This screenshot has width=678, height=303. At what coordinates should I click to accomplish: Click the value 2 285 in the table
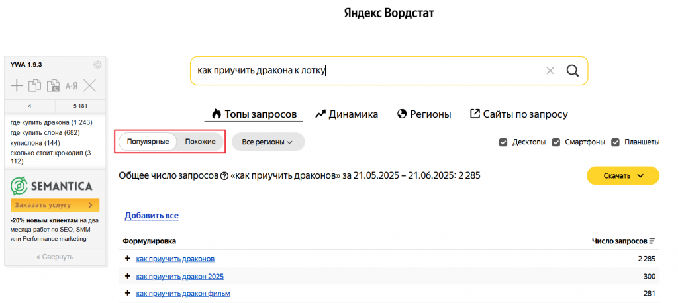[646, 259]
